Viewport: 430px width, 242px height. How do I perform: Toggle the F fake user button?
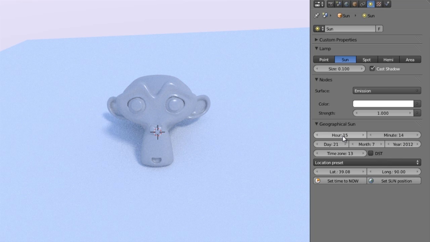pos(379,29)
